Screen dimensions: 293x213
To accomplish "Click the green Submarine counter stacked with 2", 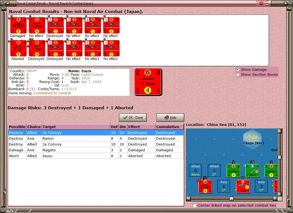I will point(271,170).
